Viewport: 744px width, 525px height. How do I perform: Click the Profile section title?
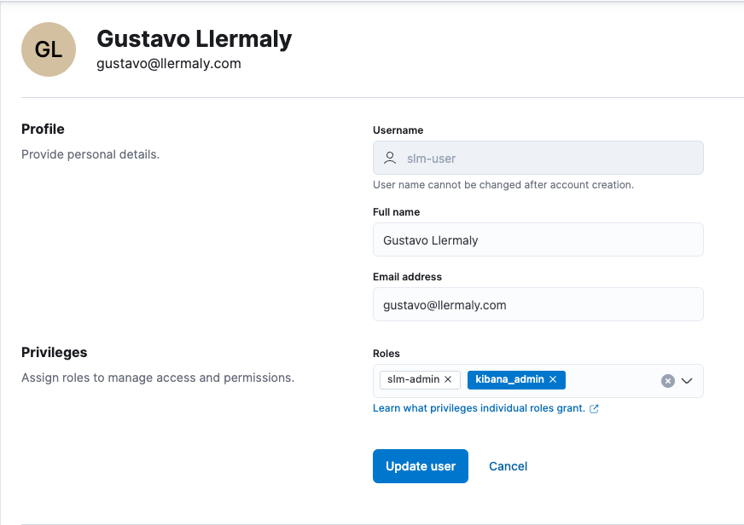pos(43,129)
